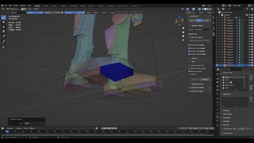The image size is (254, 143).
Task: Jump to timeline start button
Action: [102, 128]
